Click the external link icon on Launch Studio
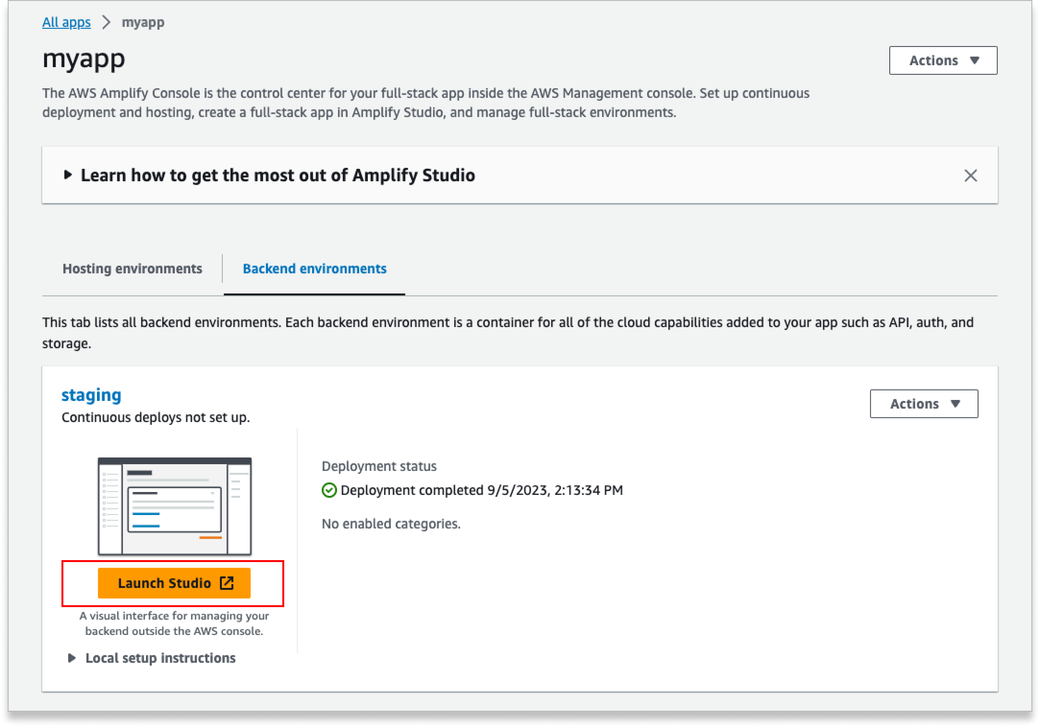The height and width of the screenshot is (727, 1040). coord(228,583)
